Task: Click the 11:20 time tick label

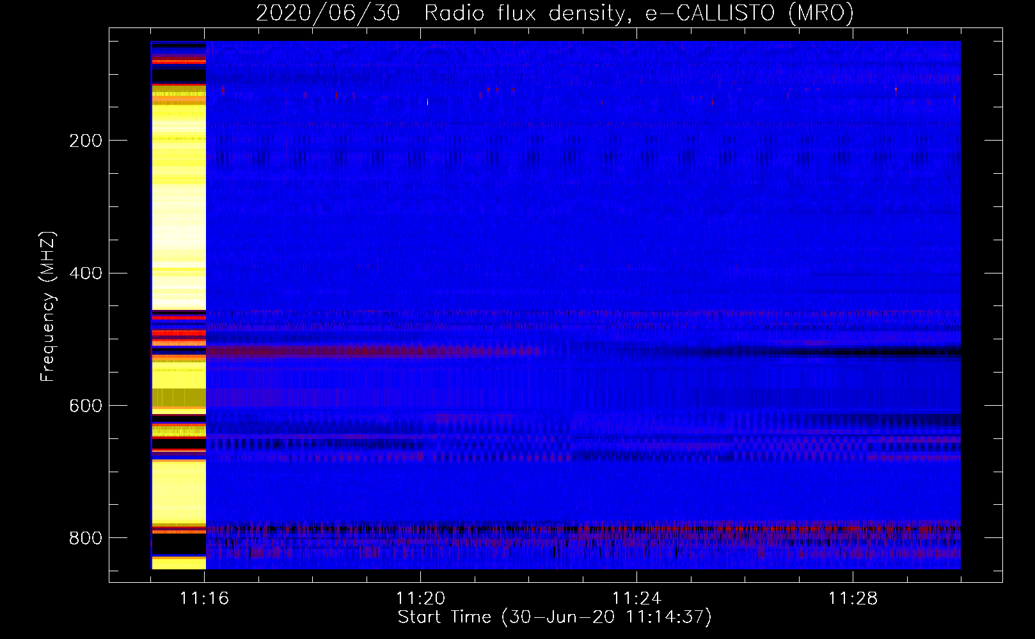Action: click(x=421, y=599)
